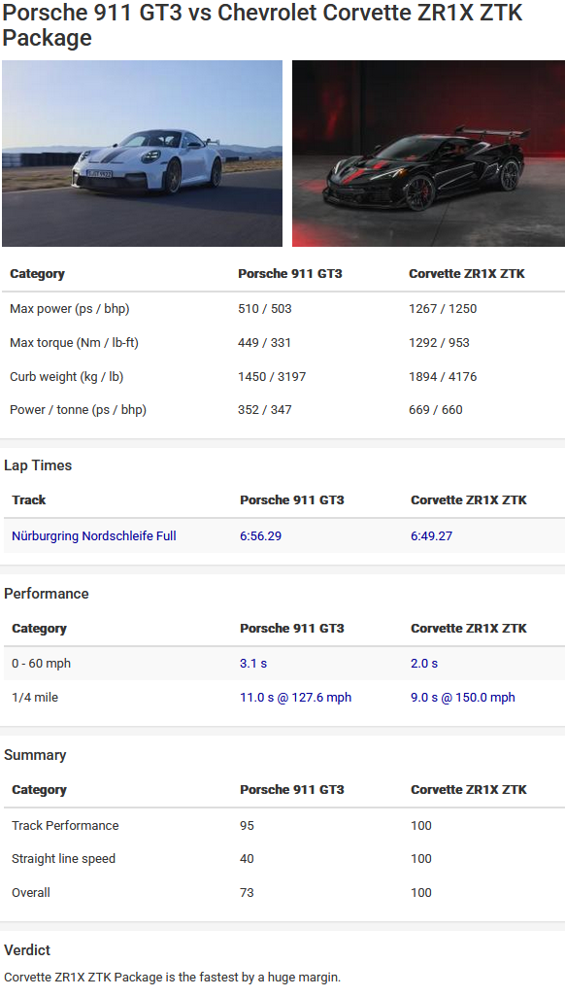
Task: Select the Power / tonne (ps / bhp) label
Action: pyautogui.click(x=78, y=410)
